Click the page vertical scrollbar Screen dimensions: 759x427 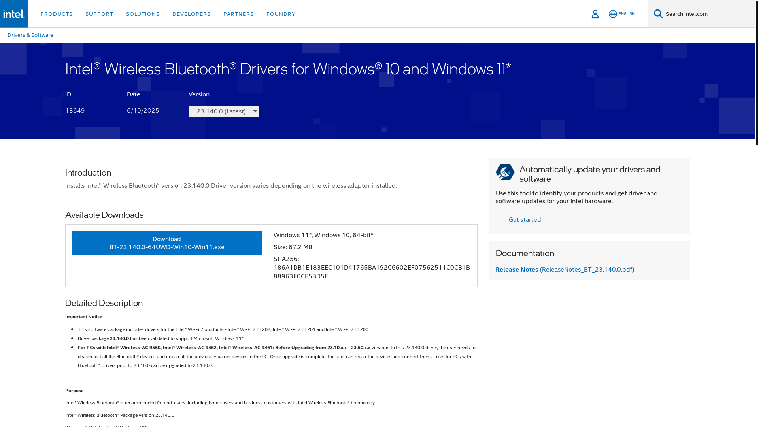757,73
